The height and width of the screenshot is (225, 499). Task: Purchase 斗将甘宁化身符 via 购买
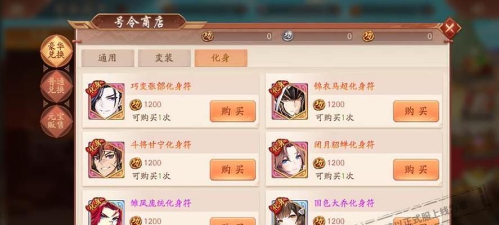tap(233, 170)
